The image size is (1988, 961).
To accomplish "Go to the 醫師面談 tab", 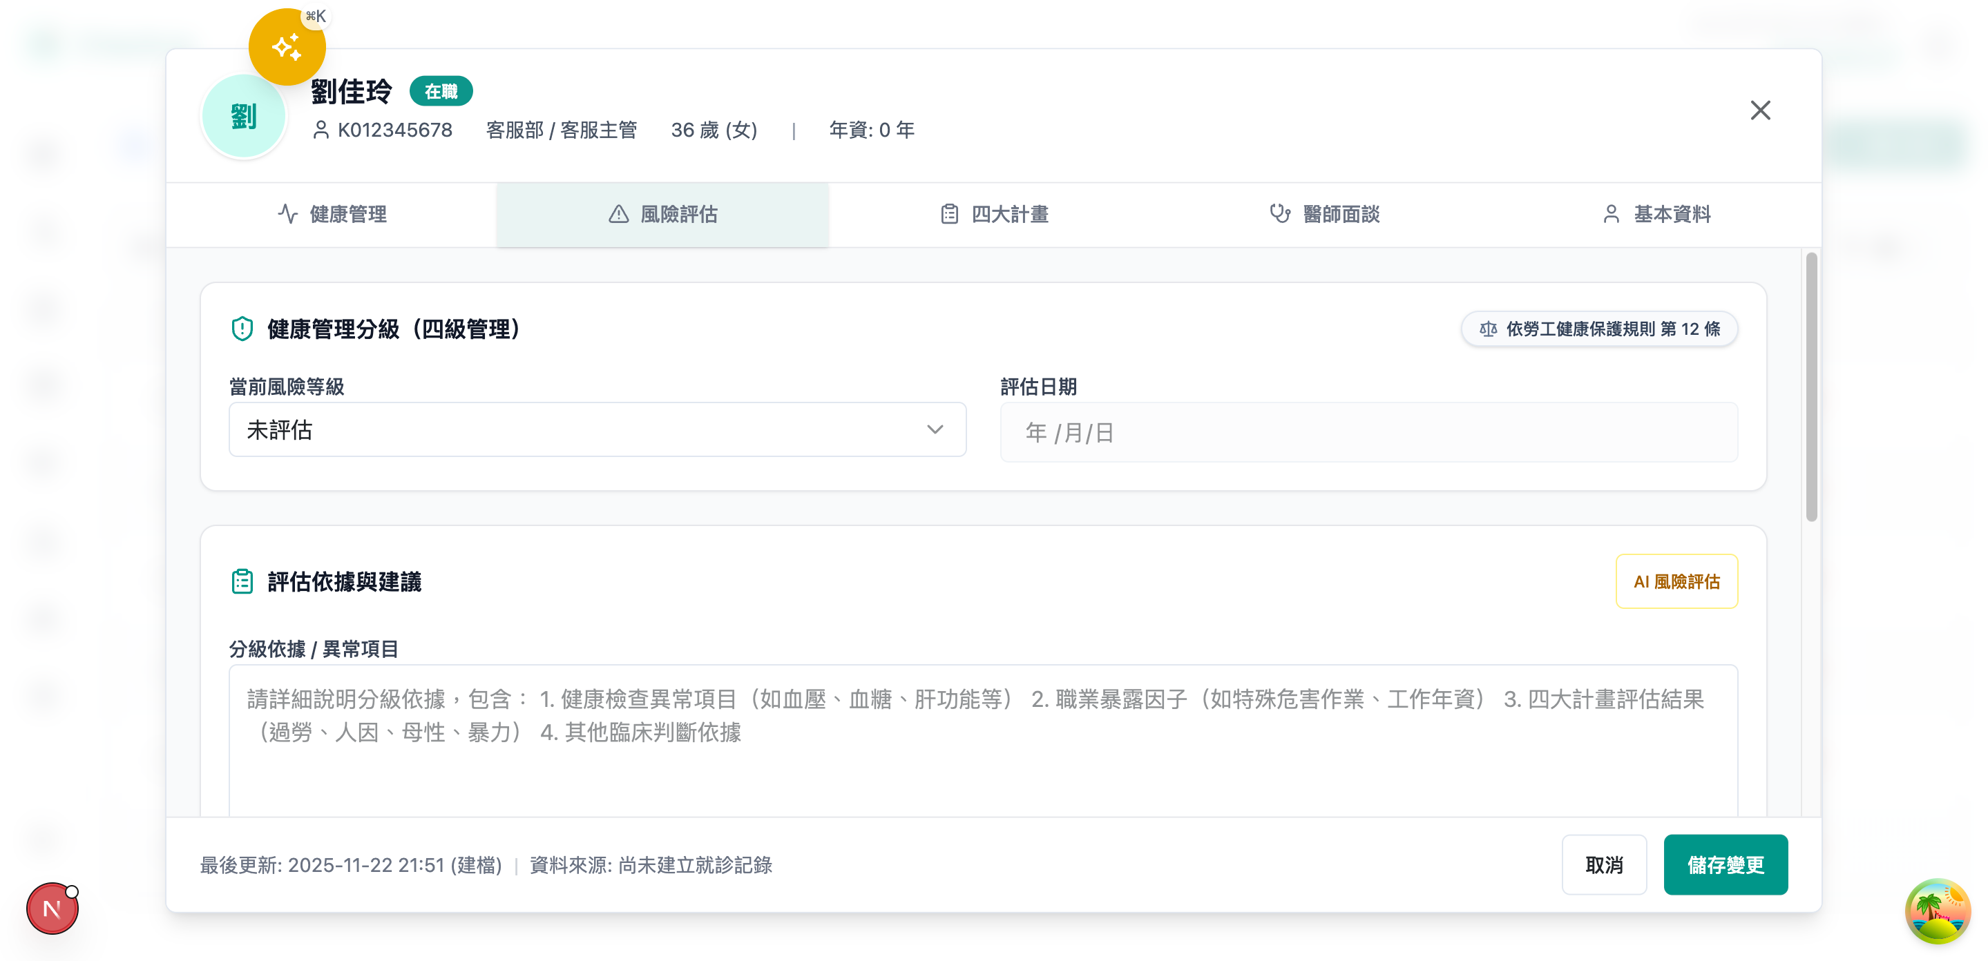I will (1325, 215).
